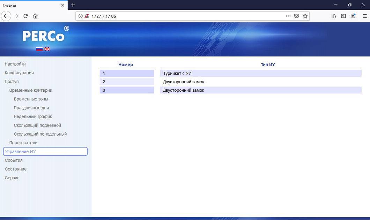Open Временные зоны in the sidebar
370x220 pixels.
31,99
